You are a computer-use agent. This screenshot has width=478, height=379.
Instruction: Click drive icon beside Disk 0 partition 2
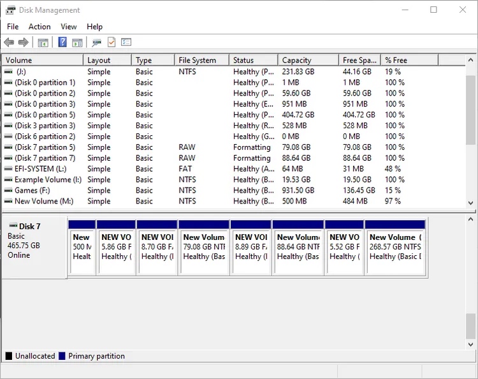click(x=8, y=93)
